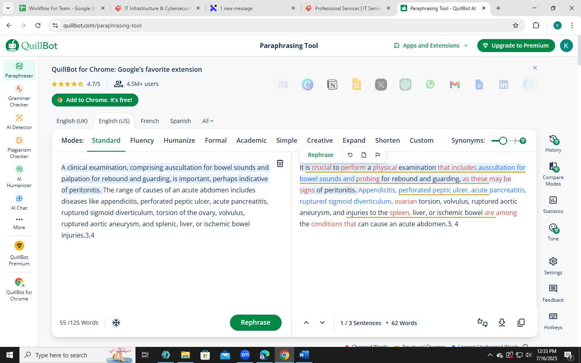This screenshot has height=363, width=581.
Task: Open the History panel
Action: pos(553,144)
